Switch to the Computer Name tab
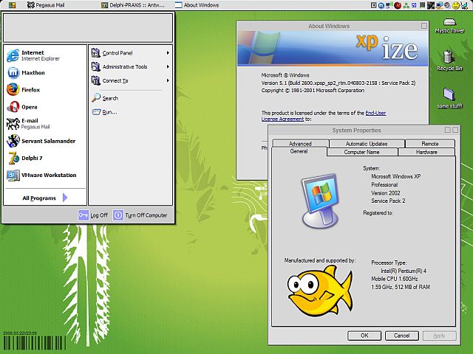 (x=362, y=152)
